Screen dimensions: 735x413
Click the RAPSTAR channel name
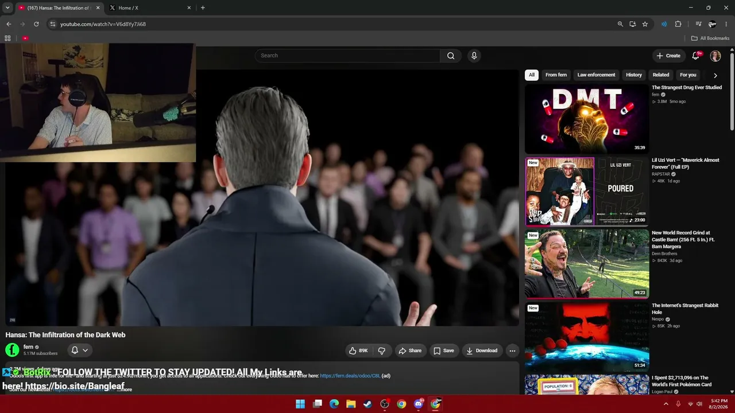661,174
